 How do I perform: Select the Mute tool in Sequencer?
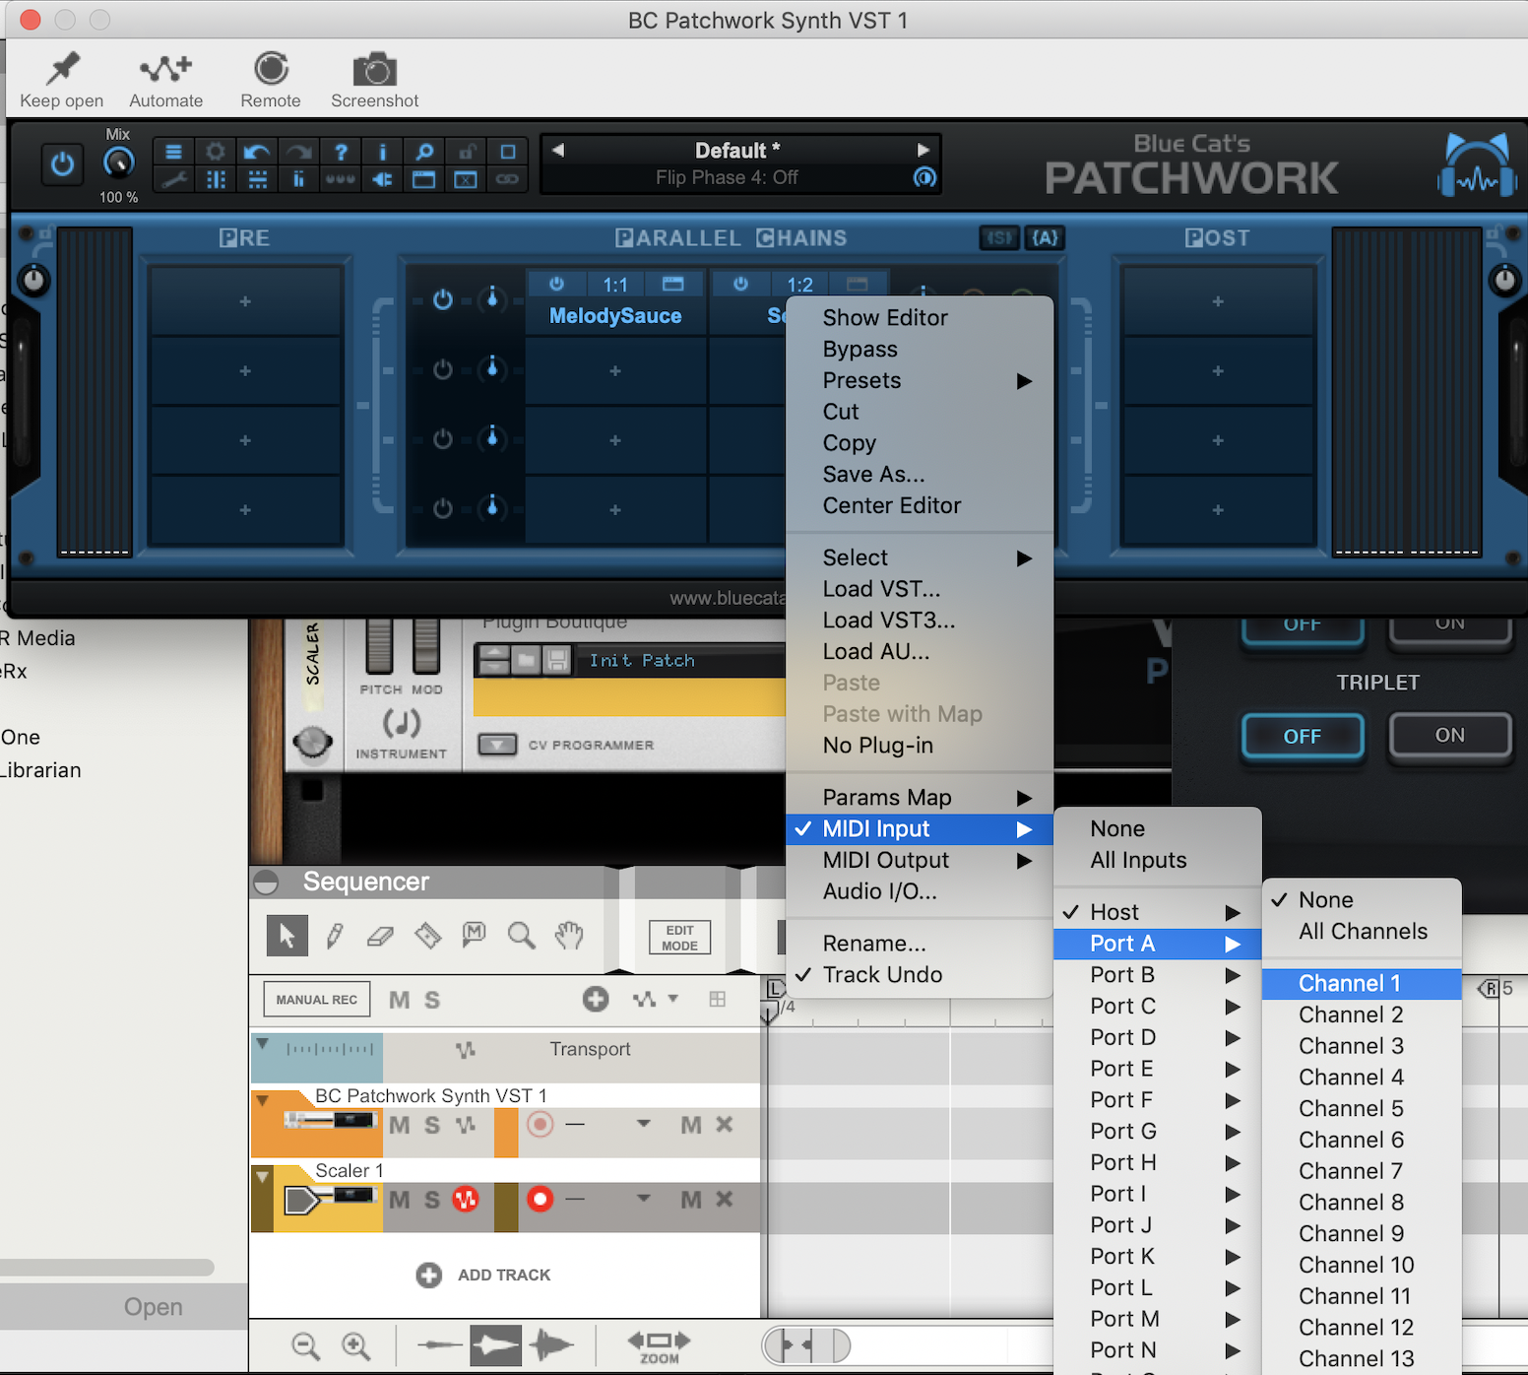point(475,934)
